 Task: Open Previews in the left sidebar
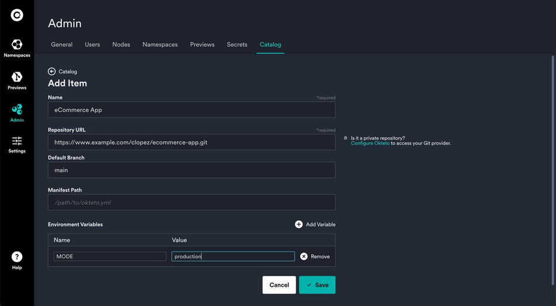coord(17,81)
